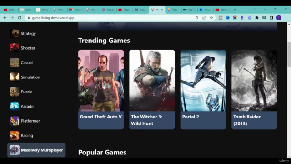Bookmark this page with star icon
This screenshot has height=164, width=291.
(211, 18)
